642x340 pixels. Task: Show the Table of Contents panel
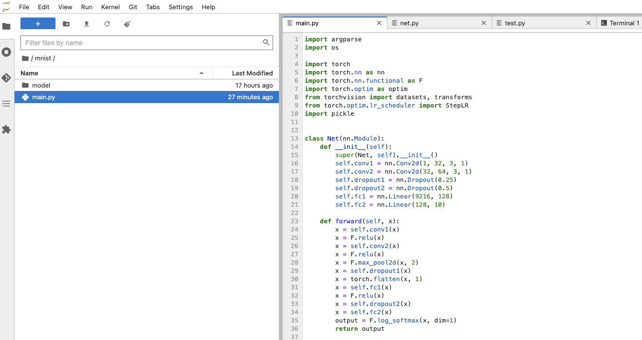(x=6, y=104)
